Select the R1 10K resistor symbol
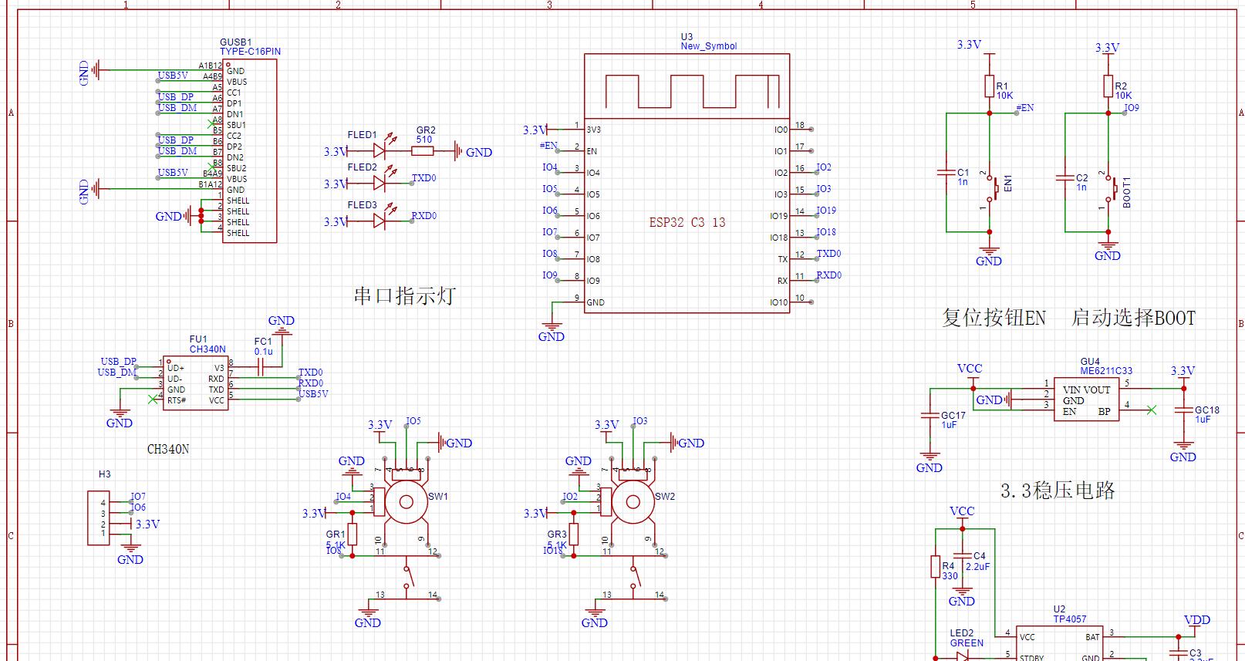Screen dimensions: 1245x661 (989, 86)
